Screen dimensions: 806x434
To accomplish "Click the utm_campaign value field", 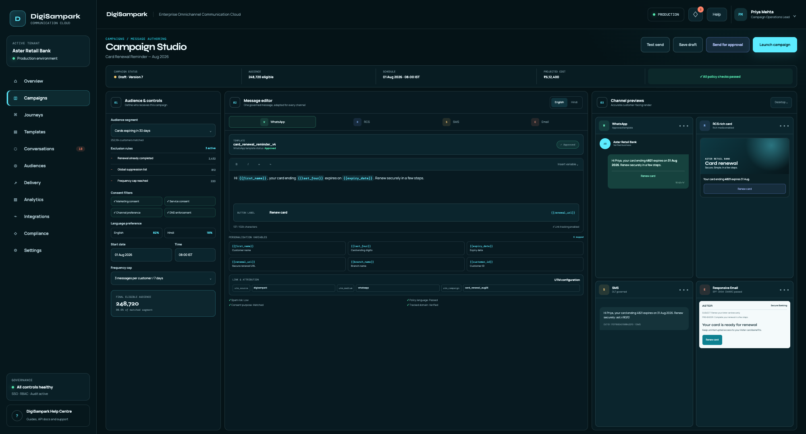I will click(x=521, y=288).
